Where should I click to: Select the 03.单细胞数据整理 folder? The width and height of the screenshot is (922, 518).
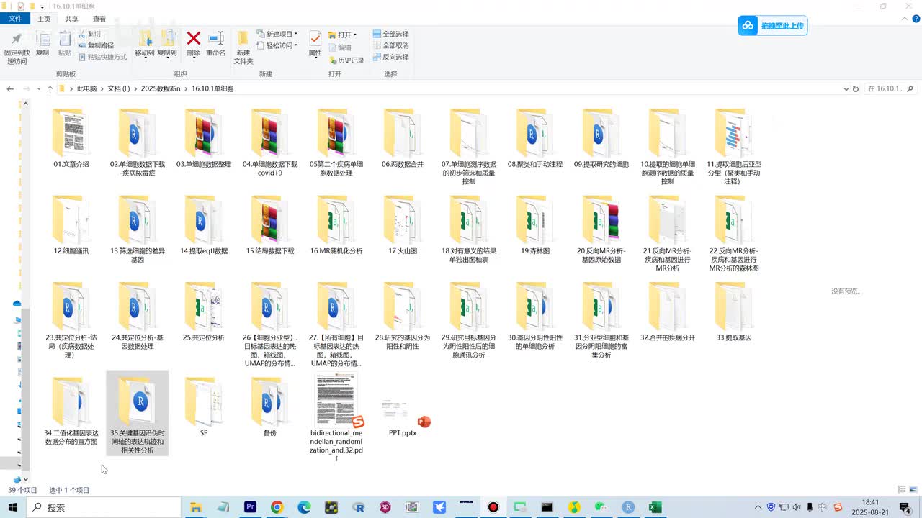pyautogui.click(x=204, y=139)
